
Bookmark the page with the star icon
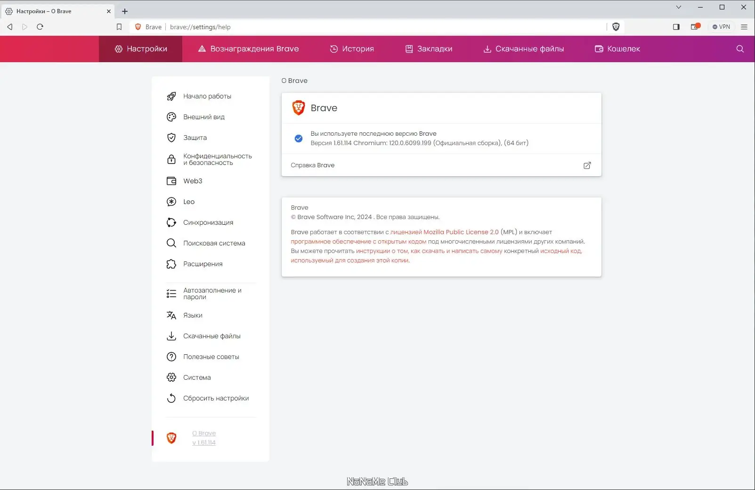[x=119, y=27]
